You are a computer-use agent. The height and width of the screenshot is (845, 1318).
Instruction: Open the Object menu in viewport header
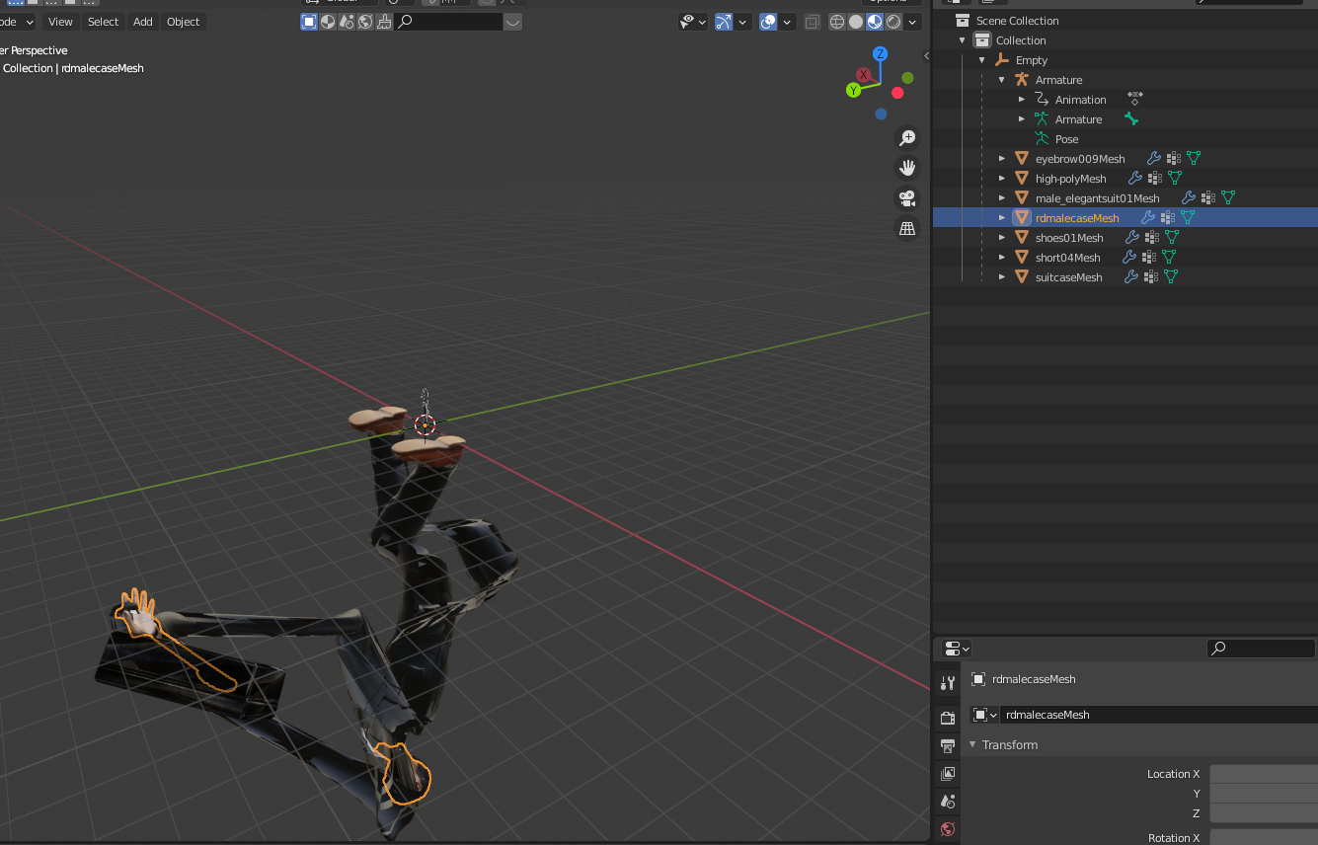[183, 22]
